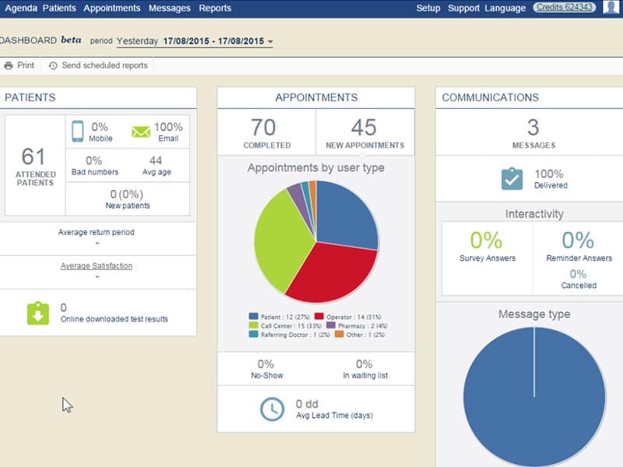The height and width of the screenshot is (467, 623).
Task: Open the Support menu
Action: 463,8
